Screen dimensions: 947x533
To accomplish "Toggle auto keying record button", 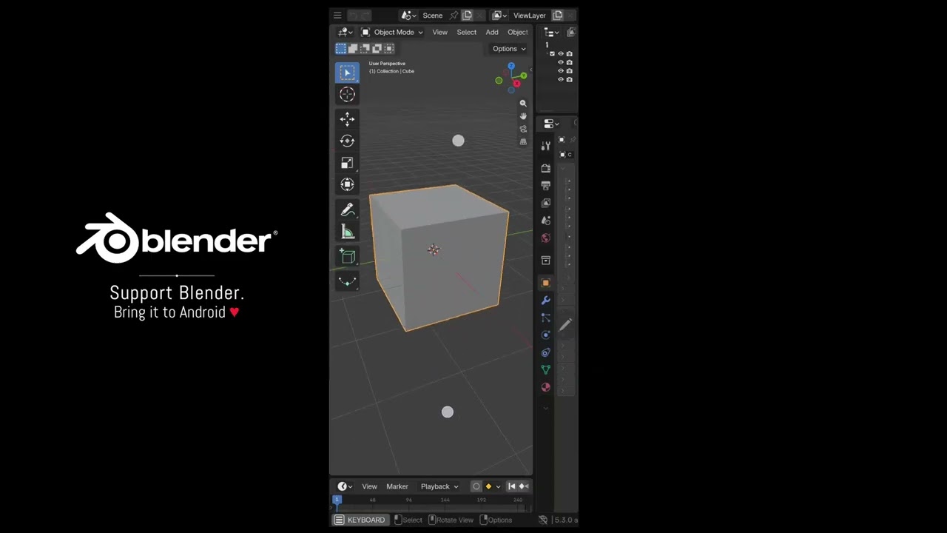I will (x=476, y=486).
